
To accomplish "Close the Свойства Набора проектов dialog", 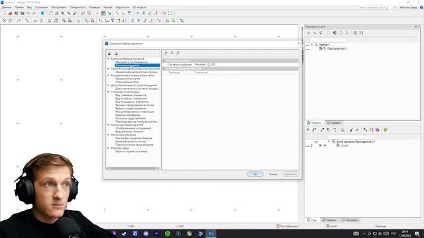I will tap(299, 44).
